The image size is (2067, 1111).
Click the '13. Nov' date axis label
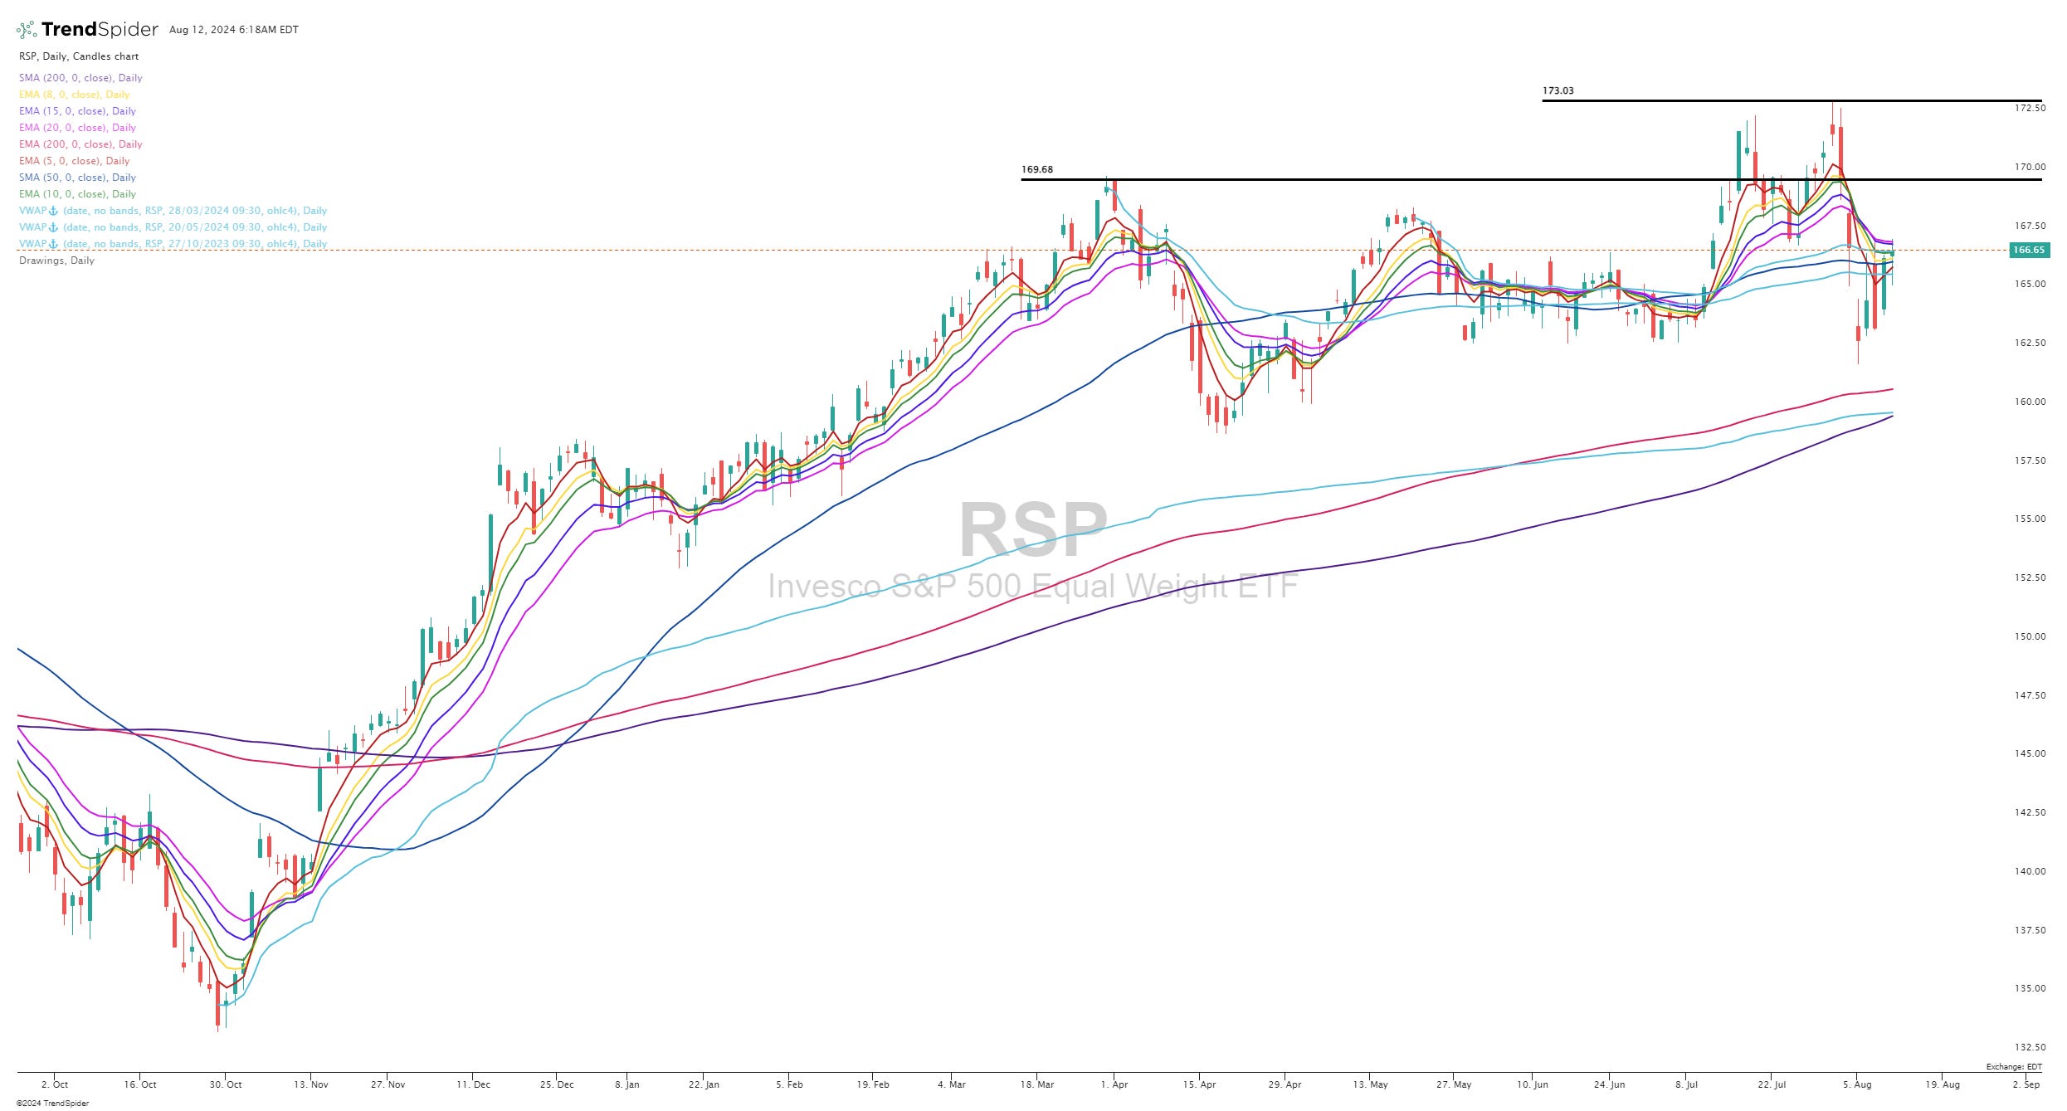pyautogui.click(x=311, y=1084)
